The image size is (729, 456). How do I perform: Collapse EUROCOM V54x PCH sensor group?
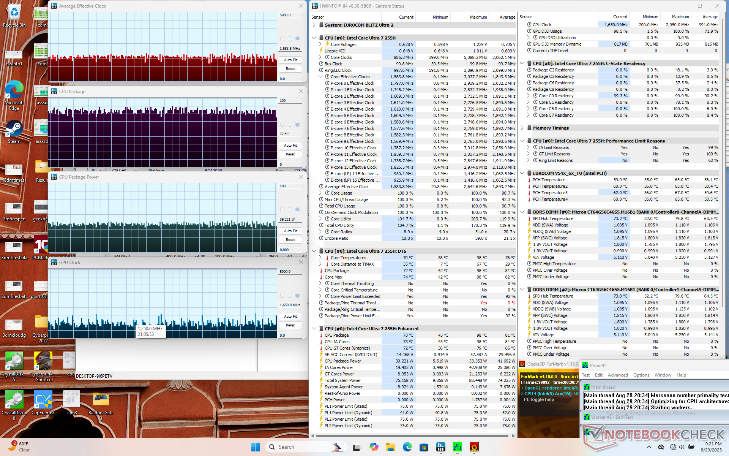pos(522,173)
